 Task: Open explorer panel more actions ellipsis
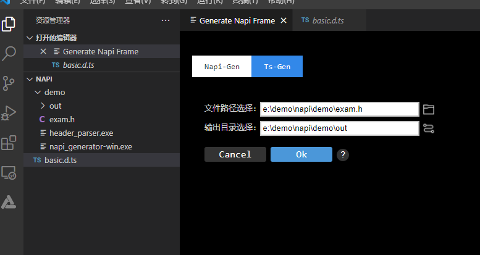click(x=165, y=20)
